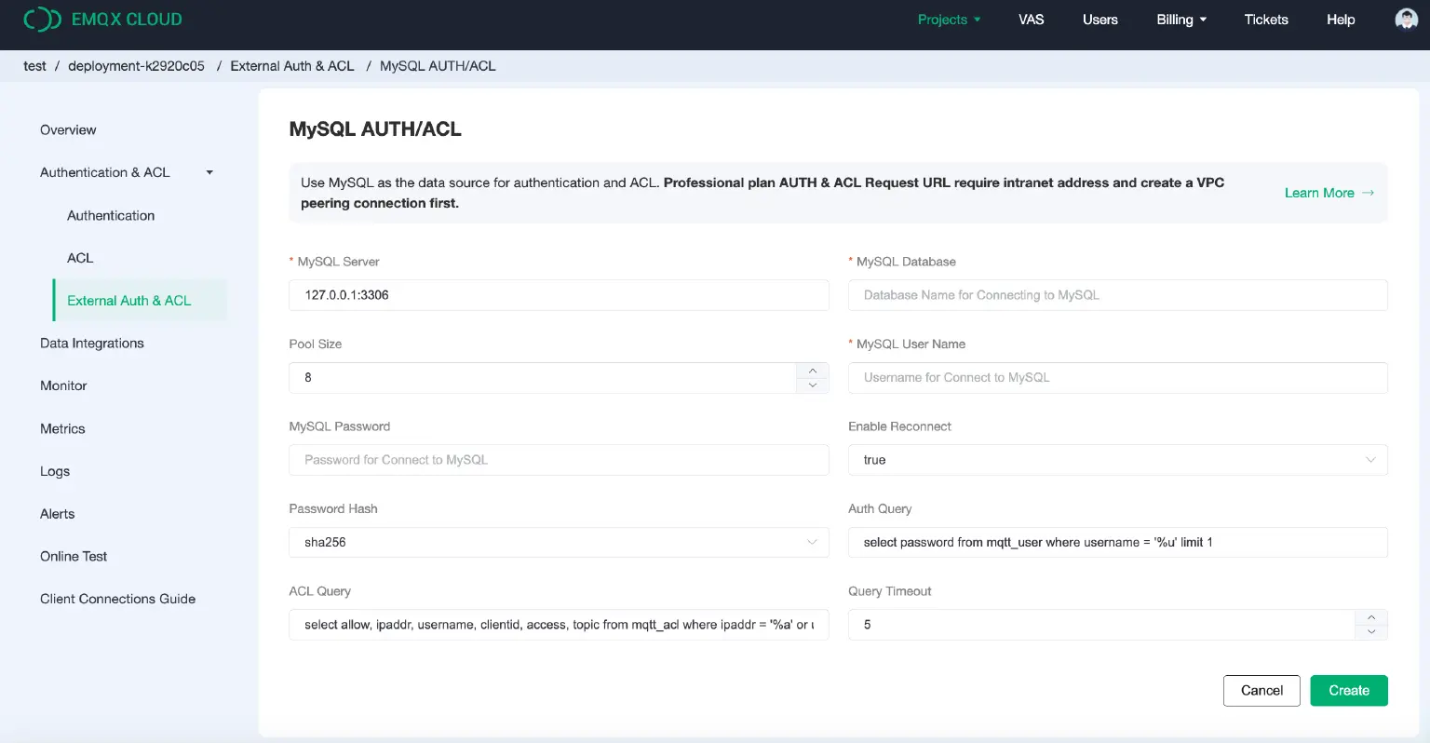The width and height of the screenshot is (1430, 743).
Task: Open the Tickets page
Action: 1265,19
